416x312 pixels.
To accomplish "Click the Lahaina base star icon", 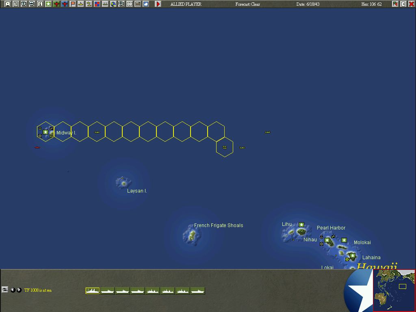I will click(353, 256).
